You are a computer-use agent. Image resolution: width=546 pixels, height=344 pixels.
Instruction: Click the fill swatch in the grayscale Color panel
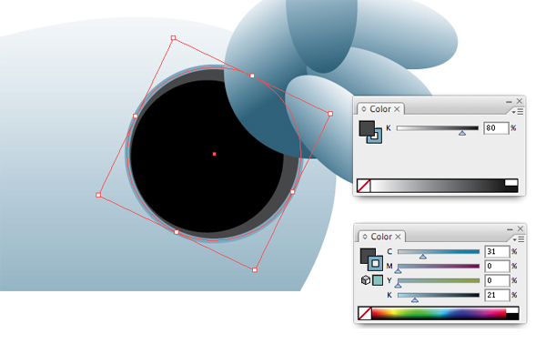[367, 128]
